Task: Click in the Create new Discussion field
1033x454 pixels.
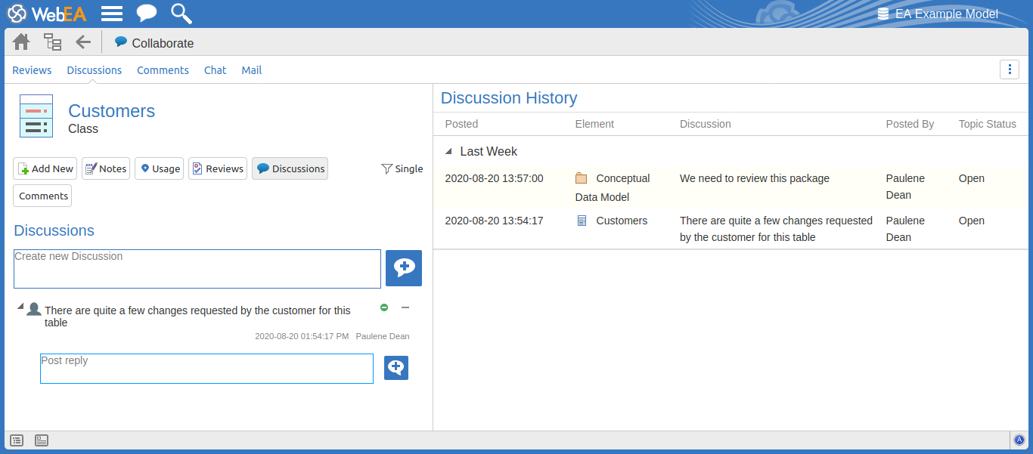Action: [x=197, y=269]
